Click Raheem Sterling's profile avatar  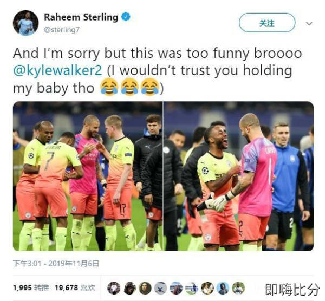pos(25,23)
